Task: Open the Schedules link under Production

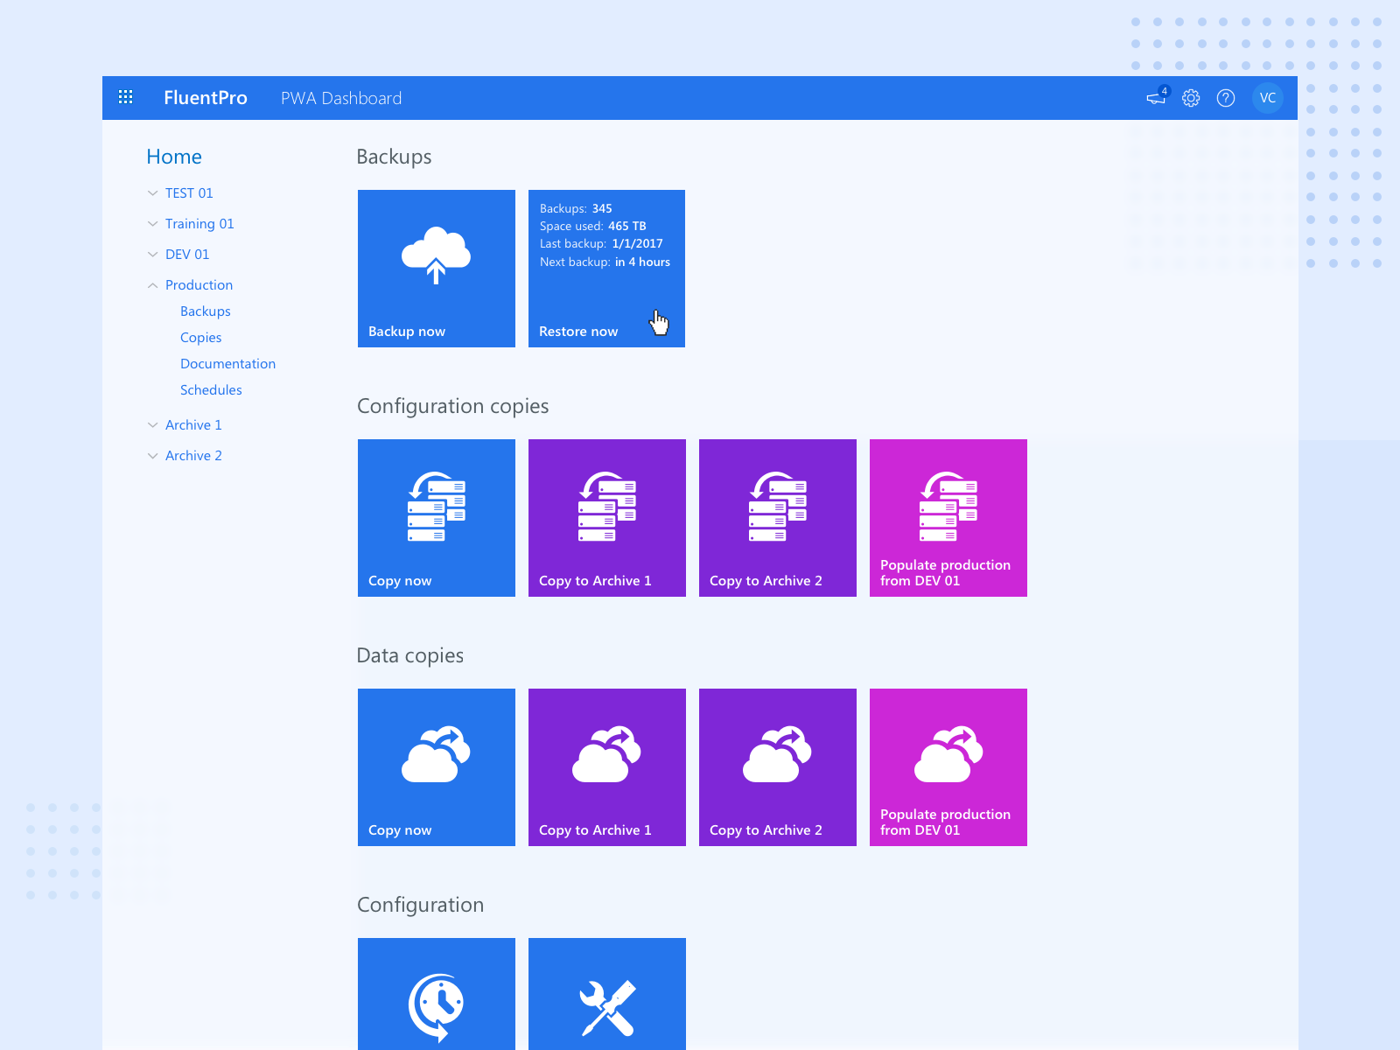Action: coord(211,389)
